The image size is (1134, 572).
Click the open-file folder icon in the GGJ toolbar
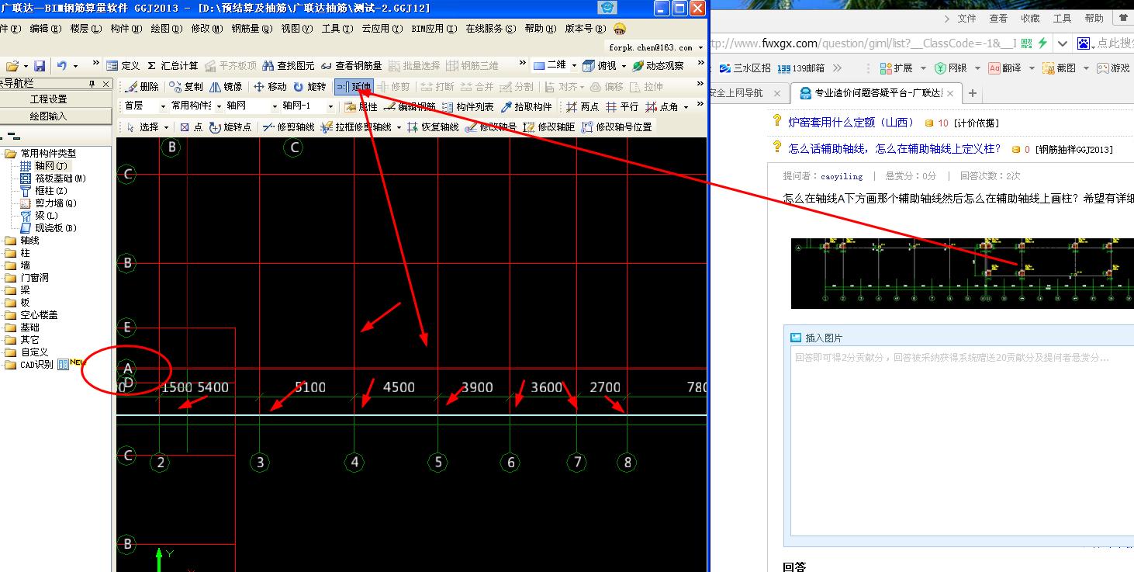point(12,66)
